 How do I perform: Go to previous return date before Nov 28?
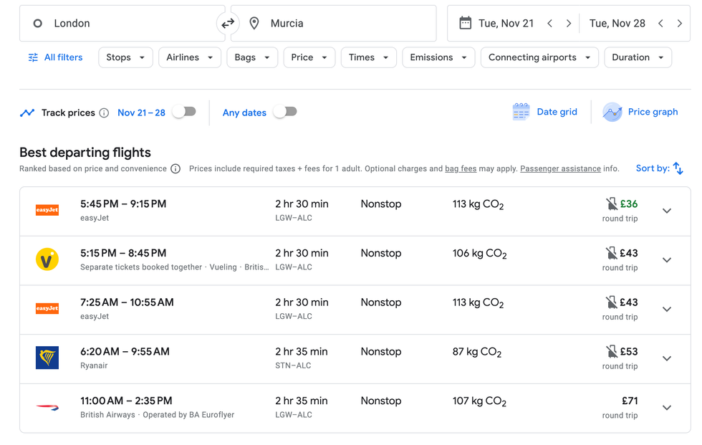click(660, 24)
